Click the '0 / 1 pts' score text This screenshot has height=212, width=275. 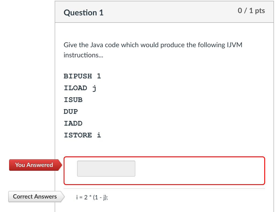pos(251,11)
